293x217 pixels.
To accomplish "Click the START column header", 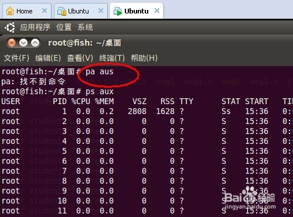I will coord(257,101).
